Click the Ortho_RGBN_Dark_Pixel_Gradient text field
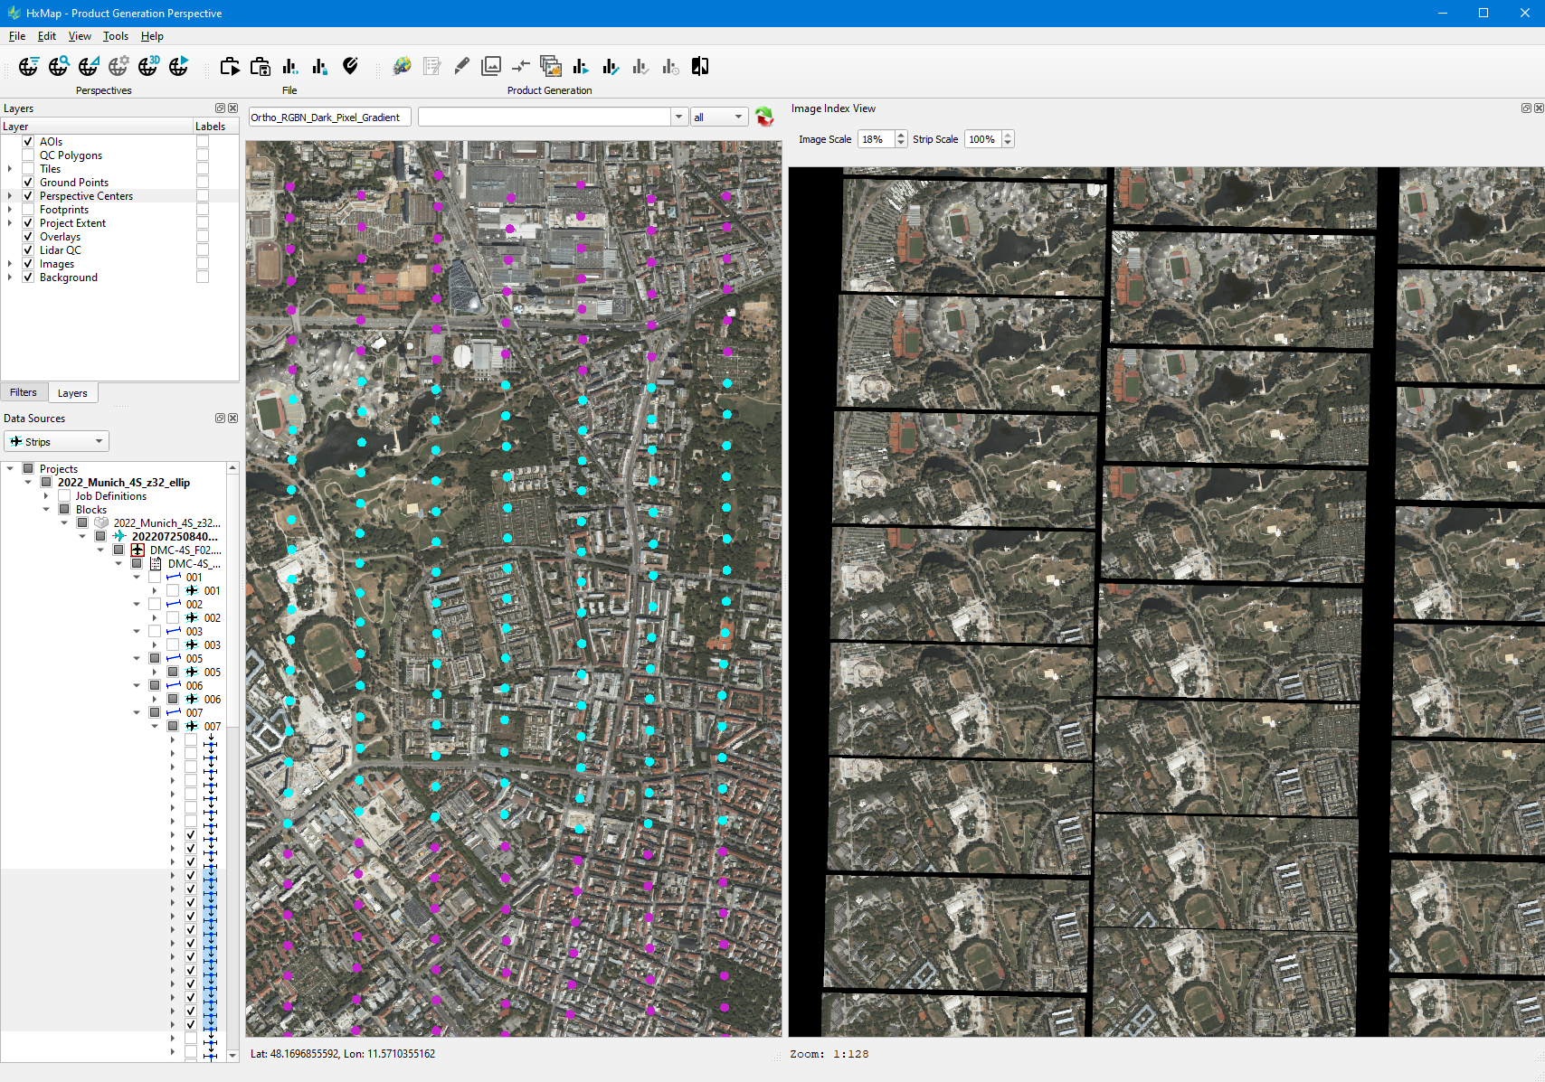The height and width of the screenshot is (1082, 1545). [x=330, y=117]
